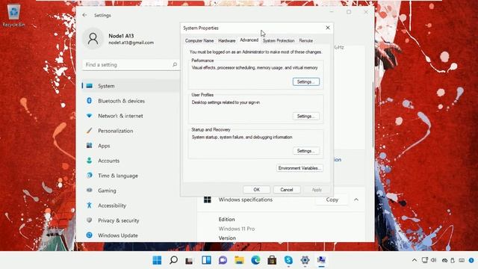Copy the Windows specifications
Image resolution: width=478 pixels, height=269 pixels.
click(x=332, y=200)
